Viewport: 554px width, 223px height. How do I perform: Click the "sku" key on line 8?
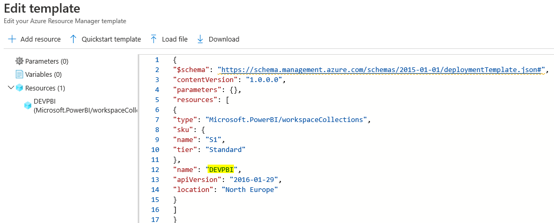coord(183,130)
